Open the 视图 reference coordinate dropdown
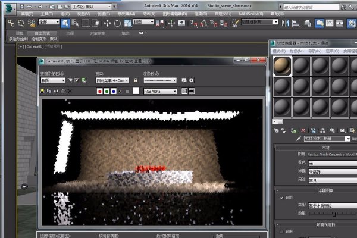Viewport: 357px width, 238px height. pyautogui.click(x=143, y=22)
